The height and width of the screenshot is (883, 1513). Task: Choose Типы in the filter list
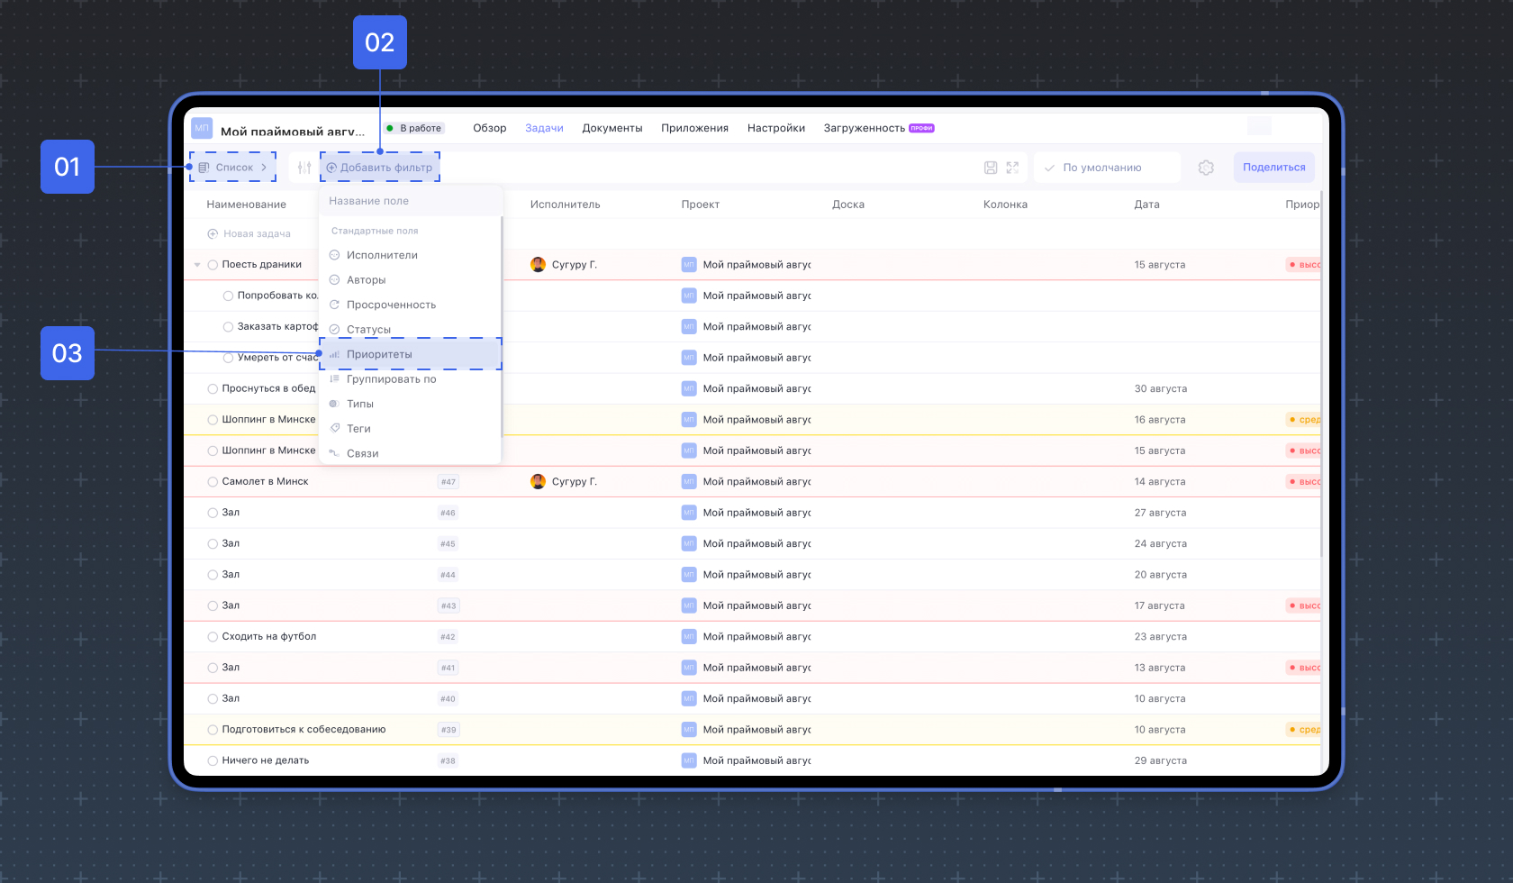click(411, 404)
